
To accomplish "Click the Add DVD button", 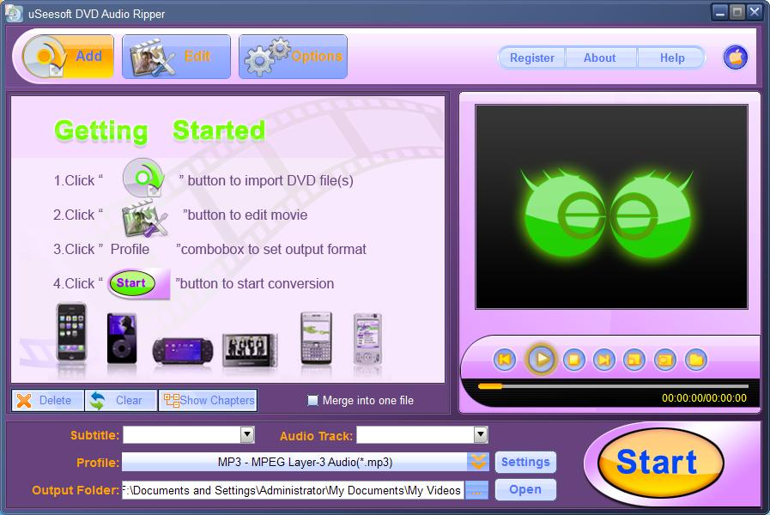I will [68, 57].
